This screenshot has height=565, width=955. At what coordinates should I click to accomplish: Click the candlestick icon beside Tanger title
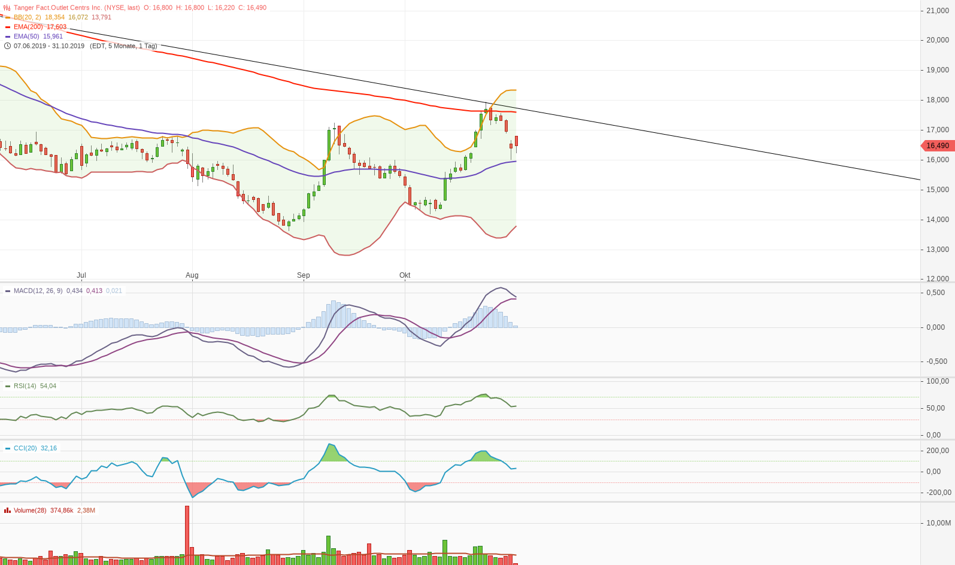(7, 8)
